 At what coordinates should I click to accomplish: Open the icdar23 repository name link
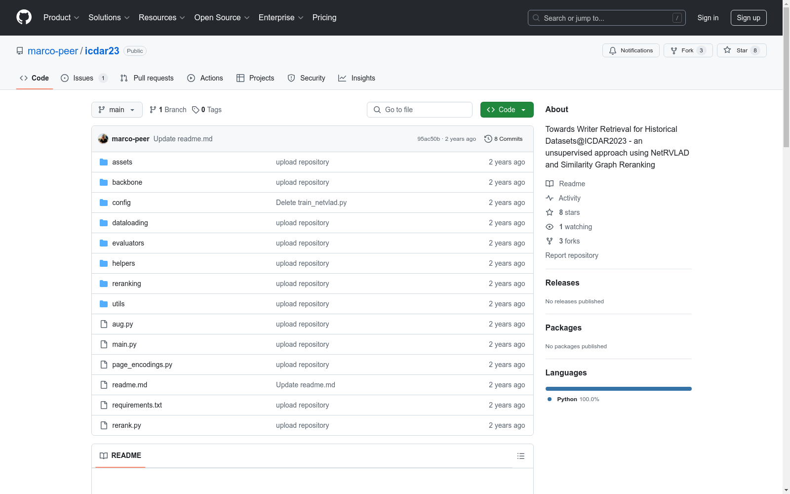coord(102,51)
